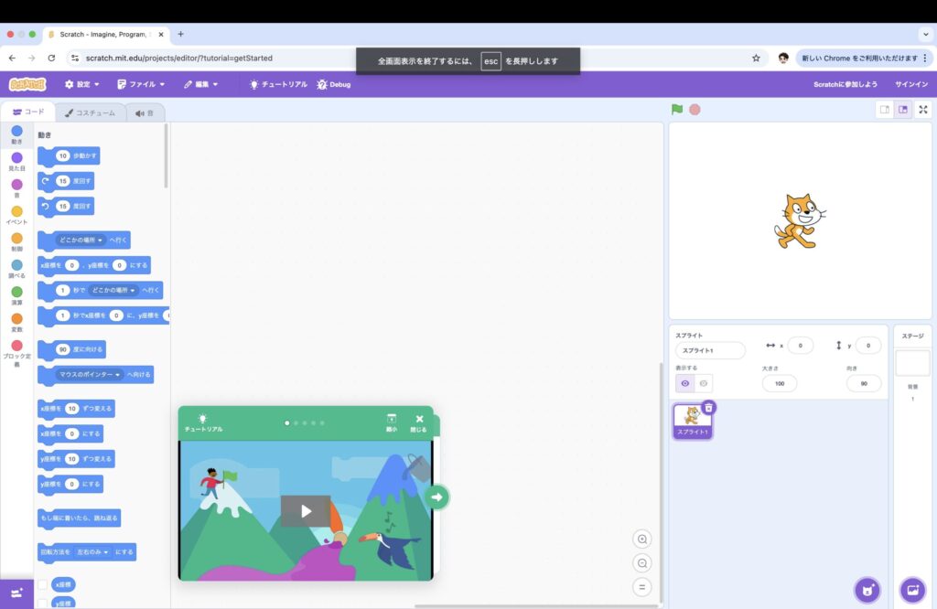Image resolution: width=937 pixels, height=609 pixels.
Task: Expand 左右のみ rotation style dropdown
Action: [x=92, y=551]
